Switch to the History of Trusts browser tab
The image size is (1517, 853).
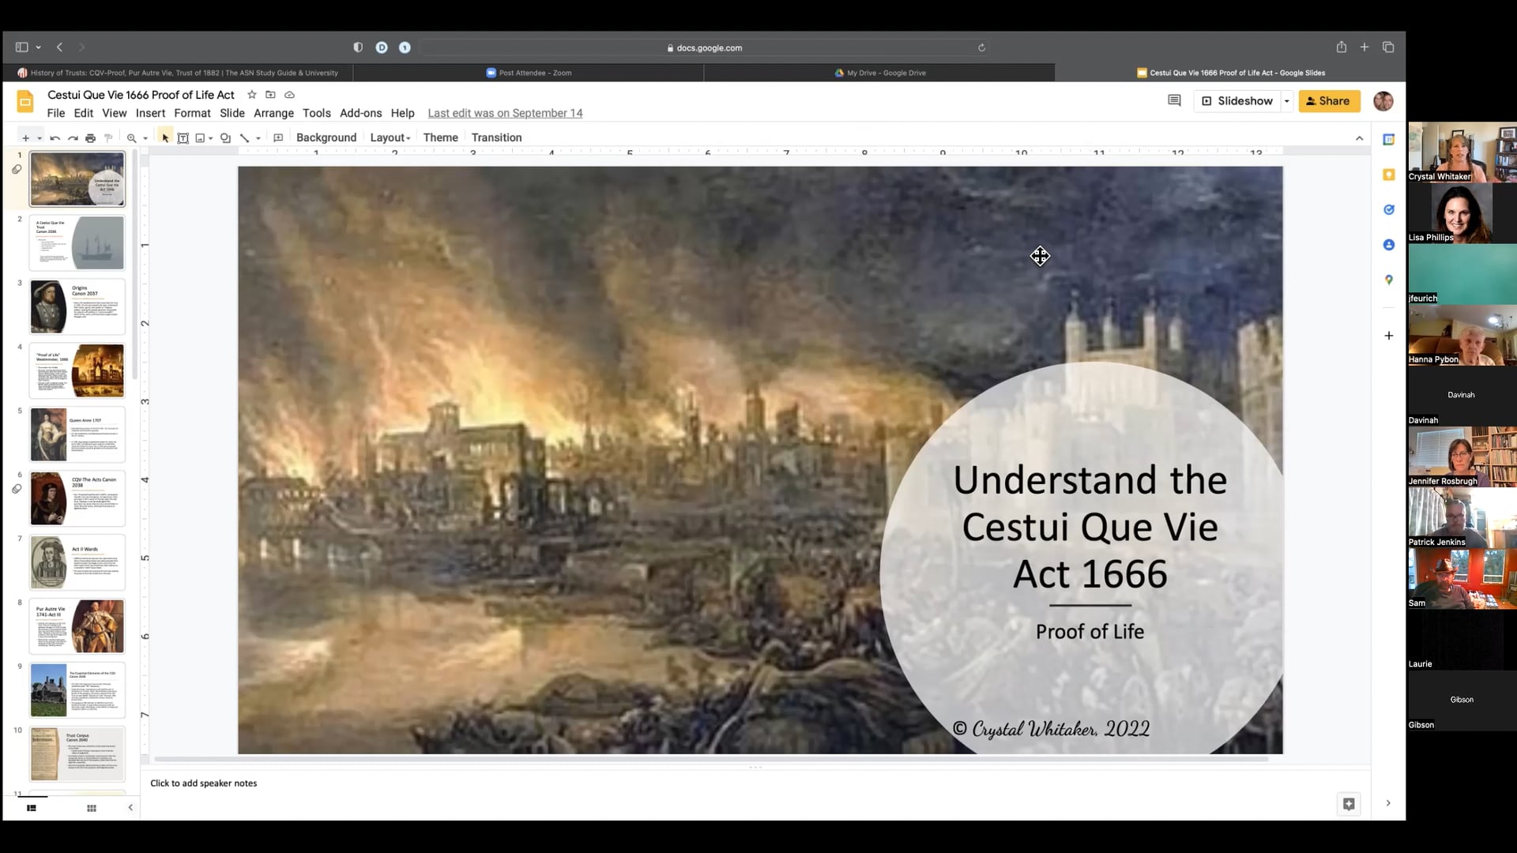coord(178,73)
